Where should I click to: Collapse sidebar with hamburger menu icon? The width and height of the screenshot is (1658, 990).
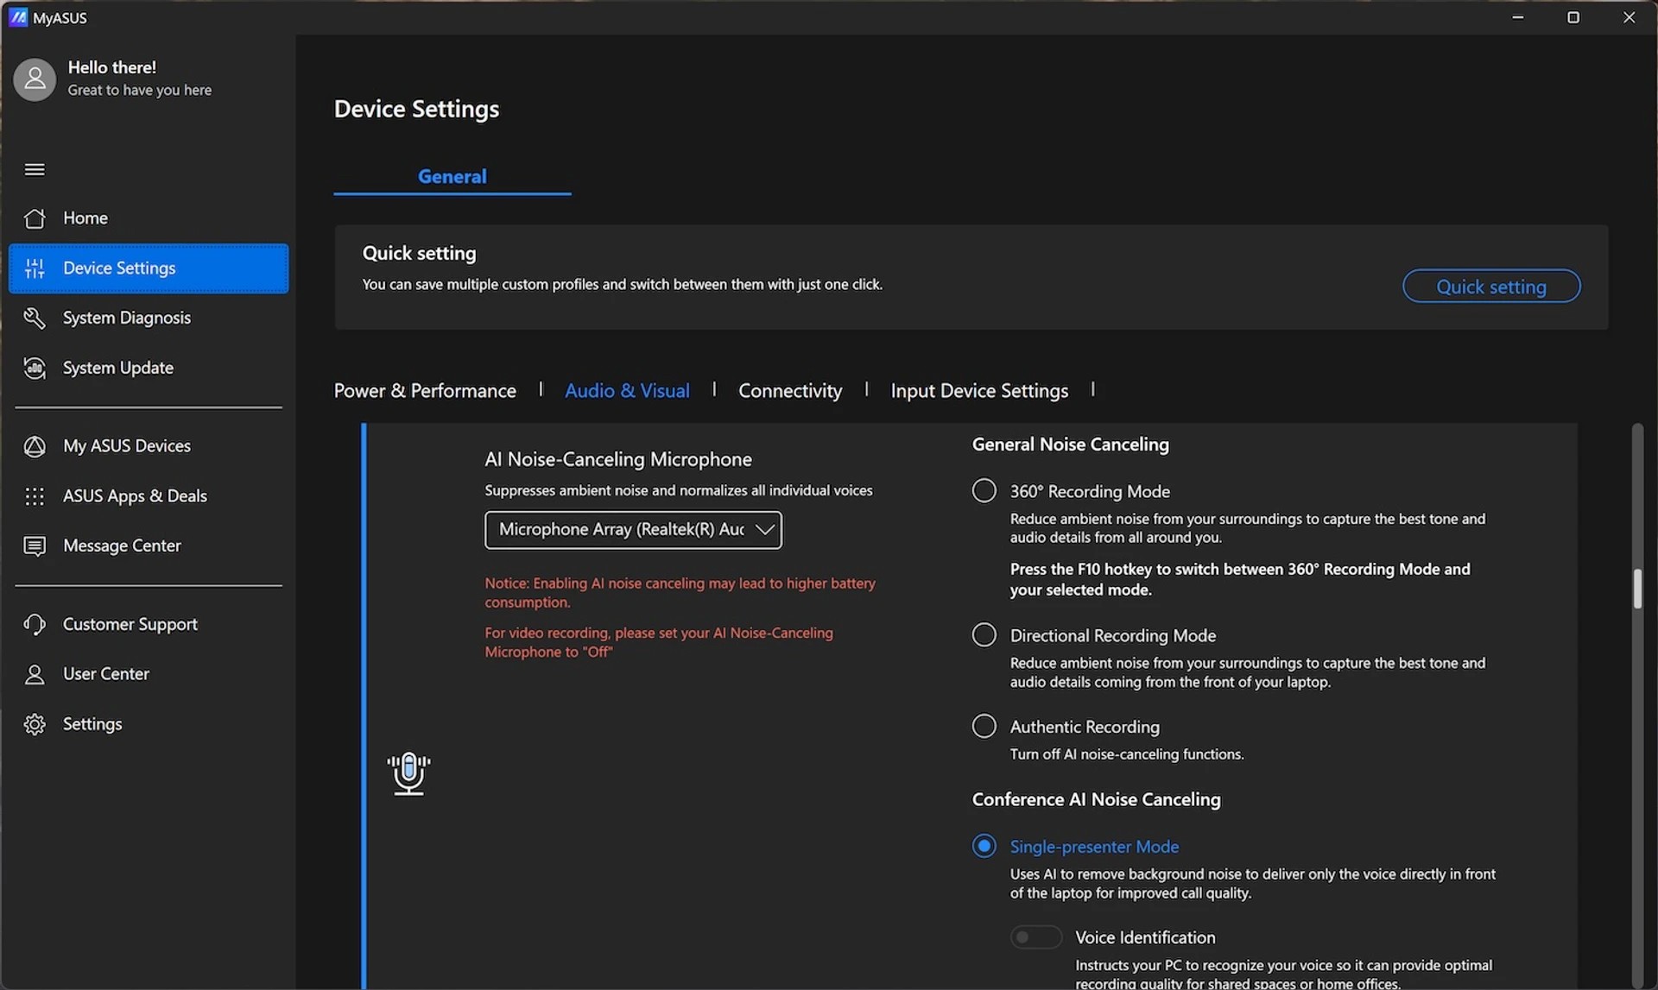pyautogui.click(x=35, y=169)
